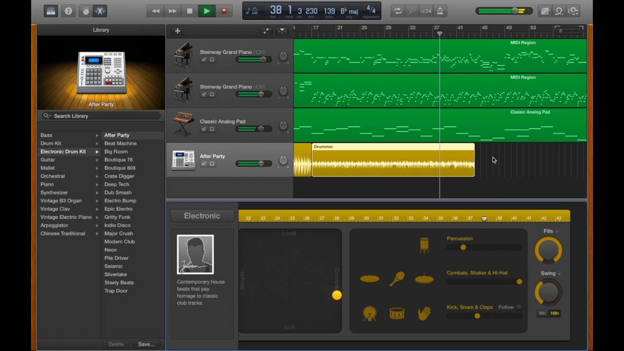Choose the Deep Tech drum kit

coord(117,184)
